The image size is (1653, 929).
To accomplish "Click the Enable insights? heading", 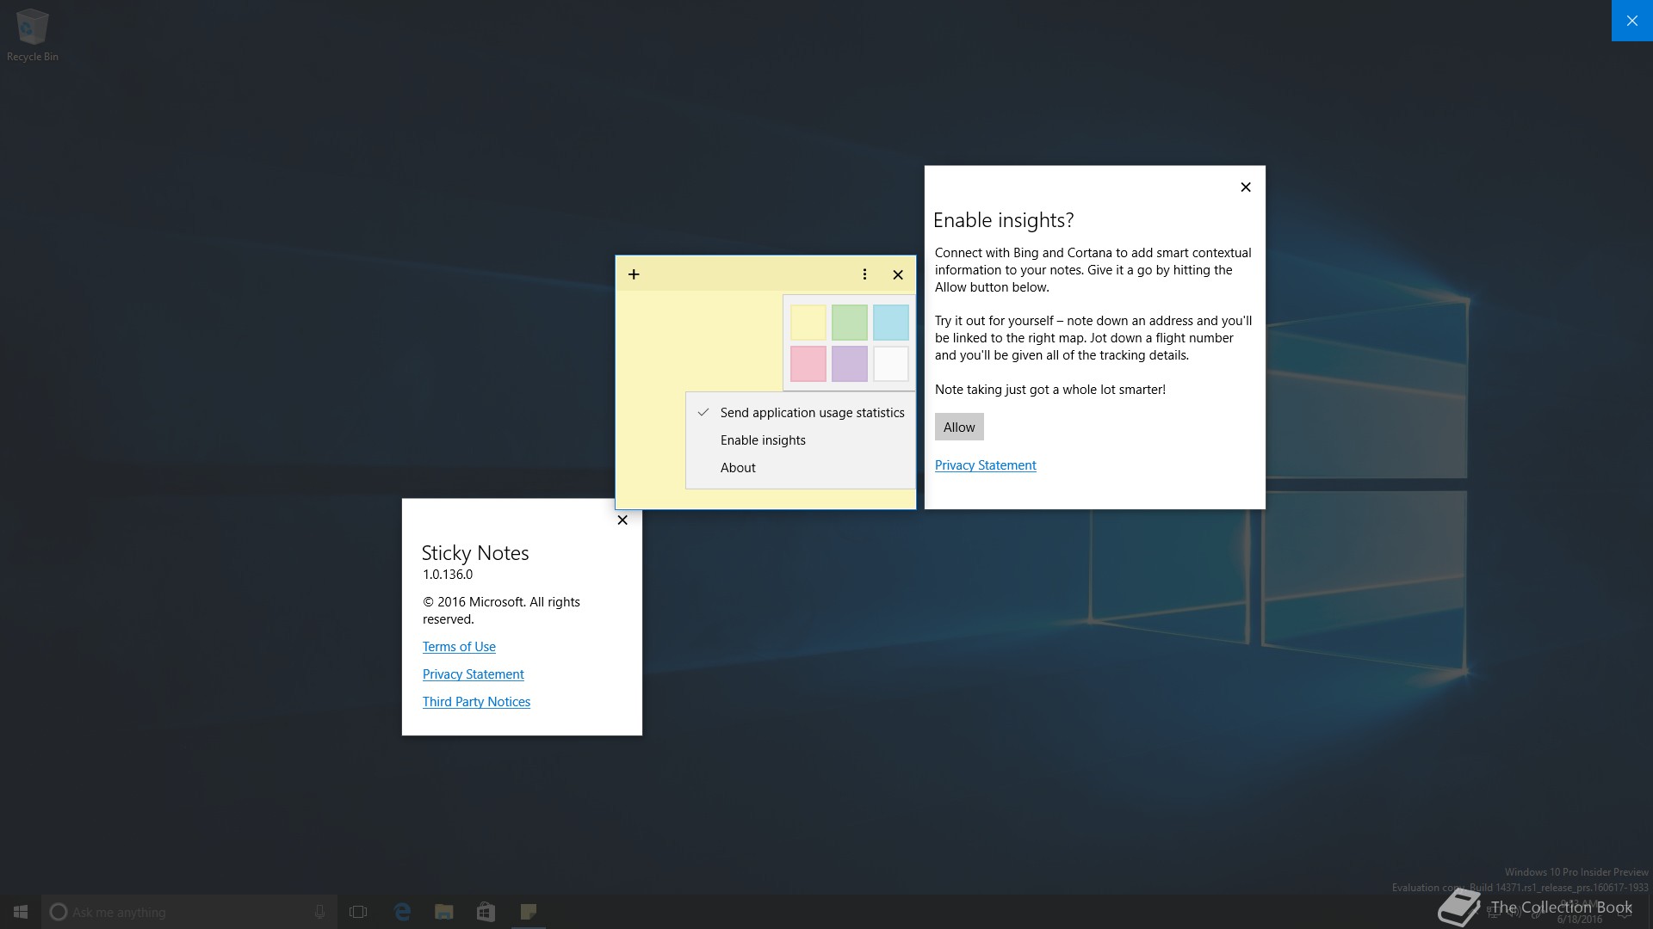I will (1004, 220).
